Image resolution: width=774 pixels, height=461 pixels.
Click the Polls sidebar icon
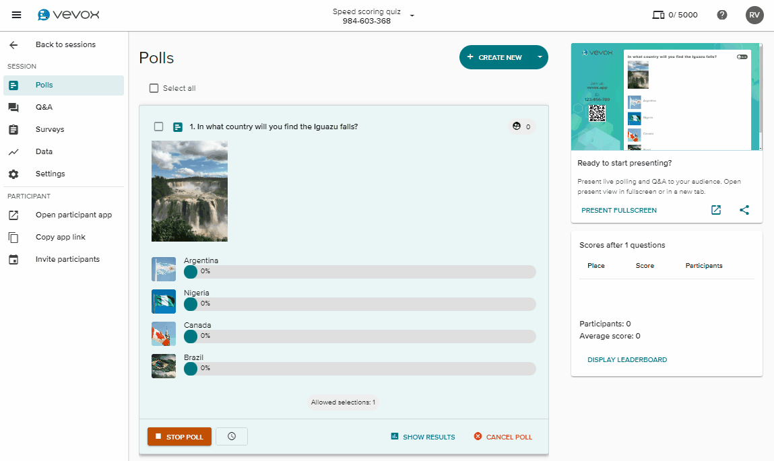tap(13, 85)
